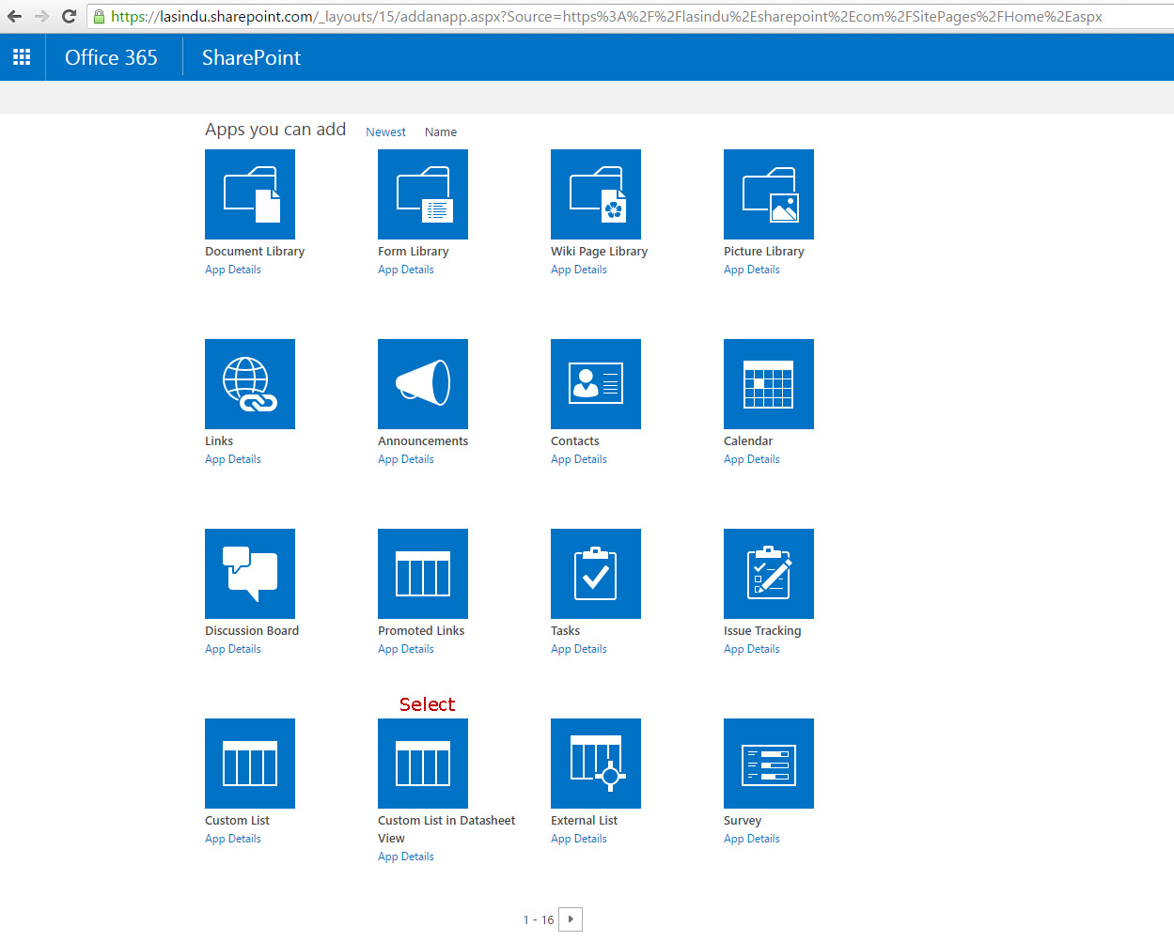Select the Picture Library app tile

768,194
